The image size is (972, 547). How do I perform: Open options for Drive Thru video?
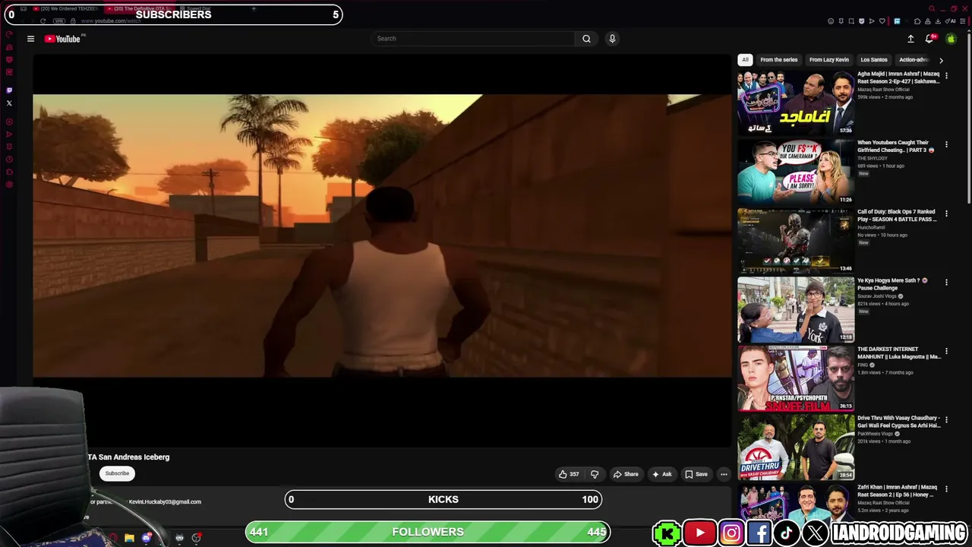pos(946,420)
